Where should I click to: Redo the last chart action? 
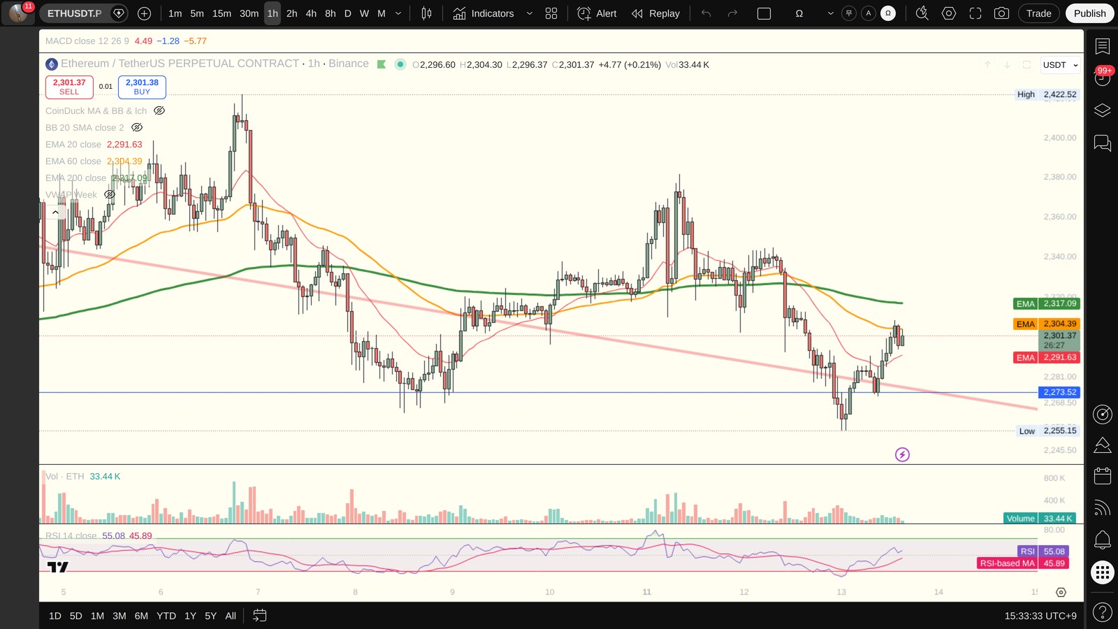pos(732,13)
